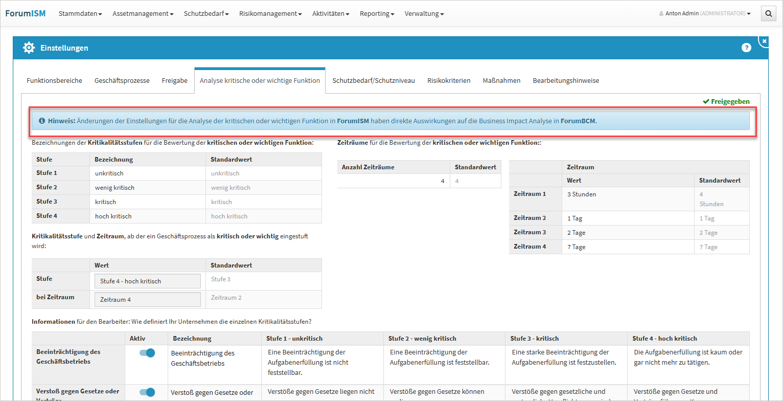Close the Einstellungen panel with X
The height and width of the screenshot is (401, 783).
[764, 41]
